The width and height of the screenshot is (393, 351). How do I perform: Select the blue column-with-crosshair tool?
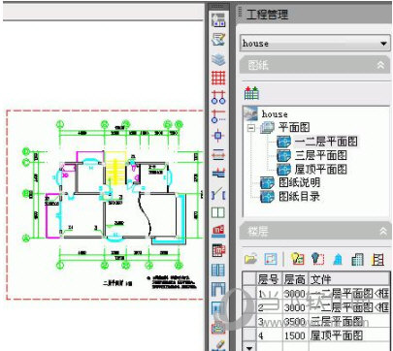pos(218,135)
